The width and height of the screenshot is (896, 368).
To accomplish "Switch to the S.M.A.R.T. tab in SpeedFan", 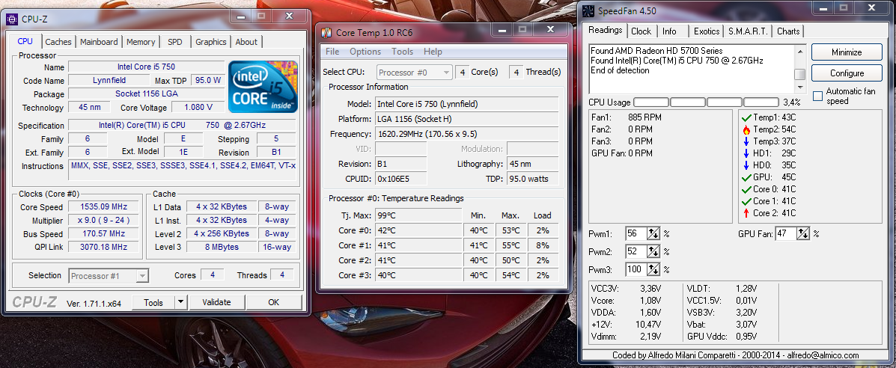I will pos(748,31).
